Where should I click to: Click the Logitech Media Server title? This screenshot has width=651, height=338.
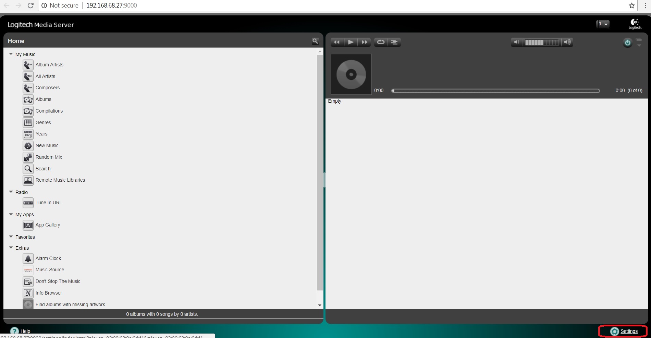coord(41,25)
